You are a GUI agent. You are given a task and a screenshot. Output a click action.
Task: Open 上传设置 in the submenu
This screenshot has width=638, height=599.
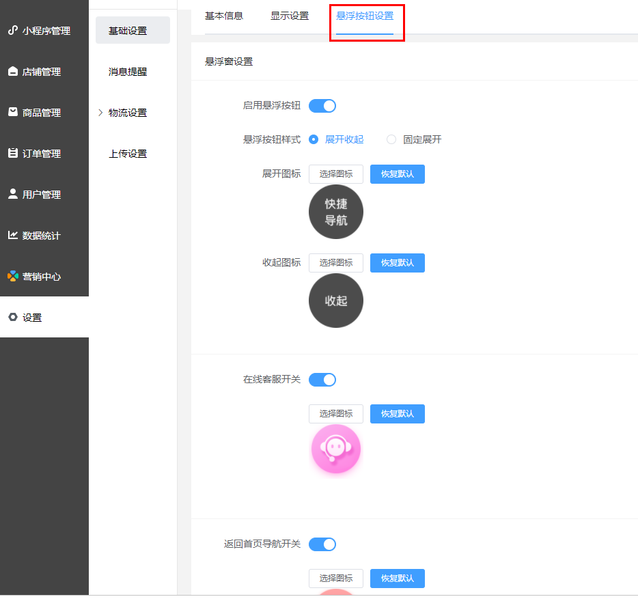128,154
